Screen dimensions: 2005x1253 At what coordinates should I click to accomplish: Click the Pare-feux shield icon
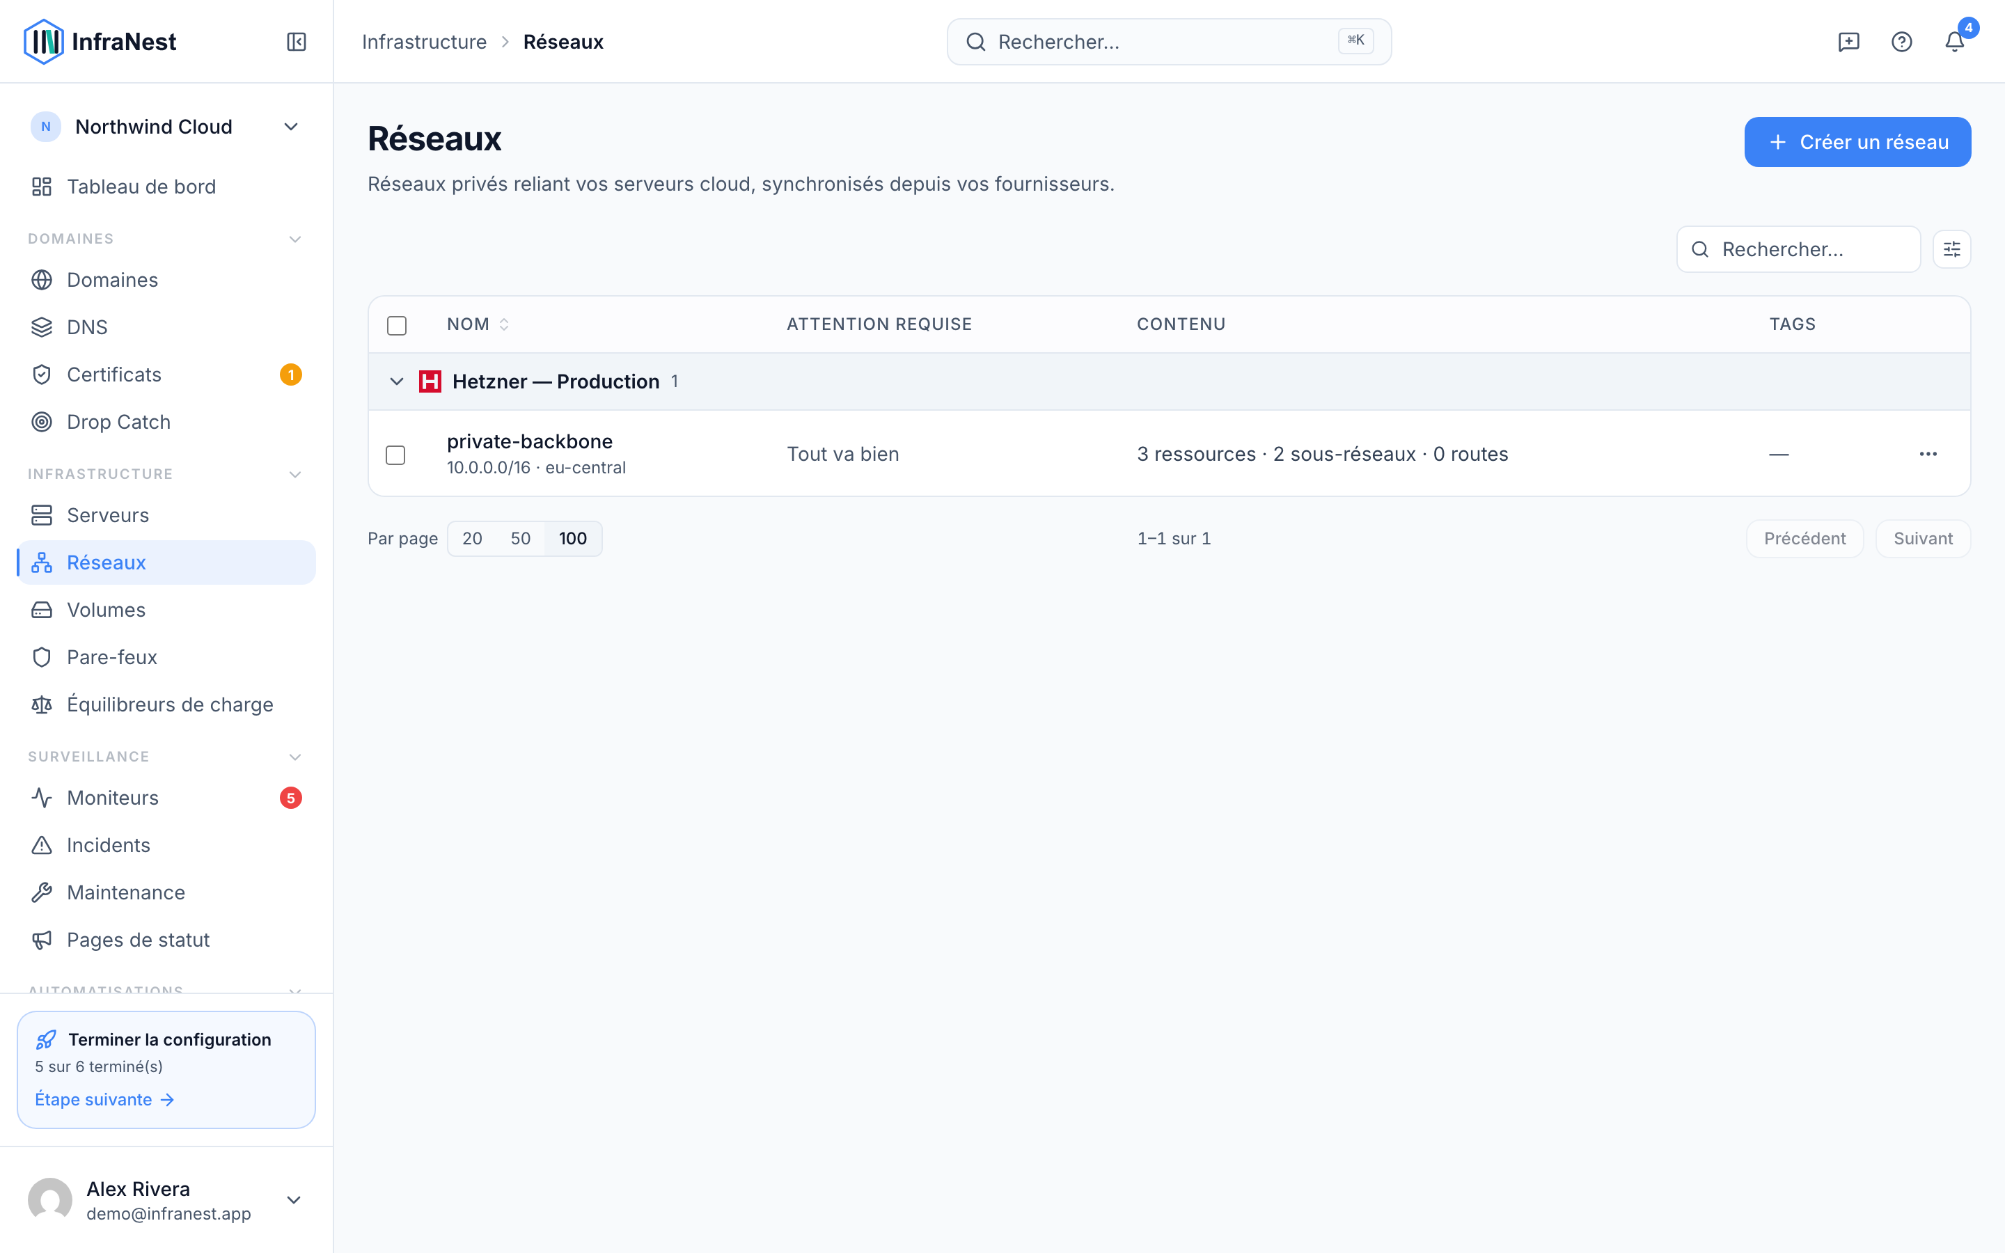[x=42, y=657]
